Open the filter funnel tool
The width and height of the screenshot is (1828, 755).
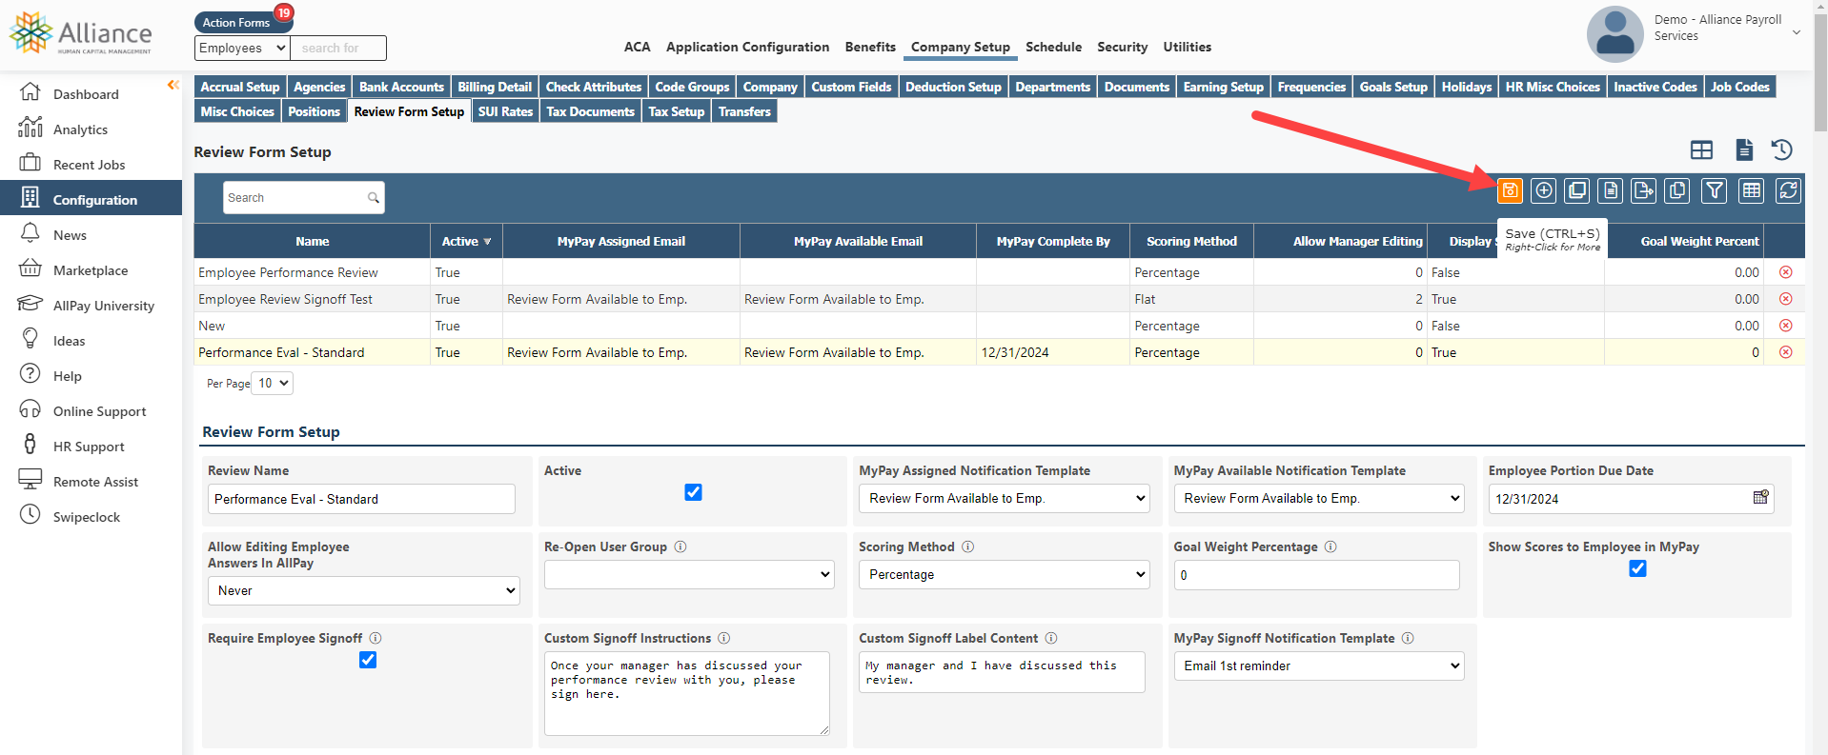(x=1715, y=190)
